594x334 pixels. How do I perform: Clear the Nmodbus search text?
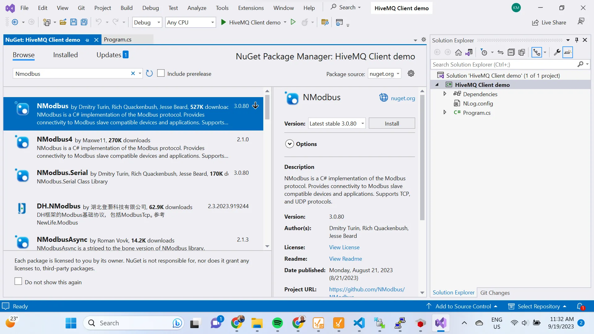point(133,74)
